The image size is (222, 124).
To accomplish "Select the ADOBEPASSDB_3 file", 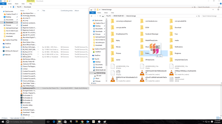I will pos(120,66).
